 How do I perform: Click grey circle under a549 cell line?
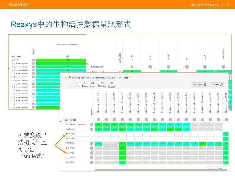pyautogui.click(x=132, y=67)
